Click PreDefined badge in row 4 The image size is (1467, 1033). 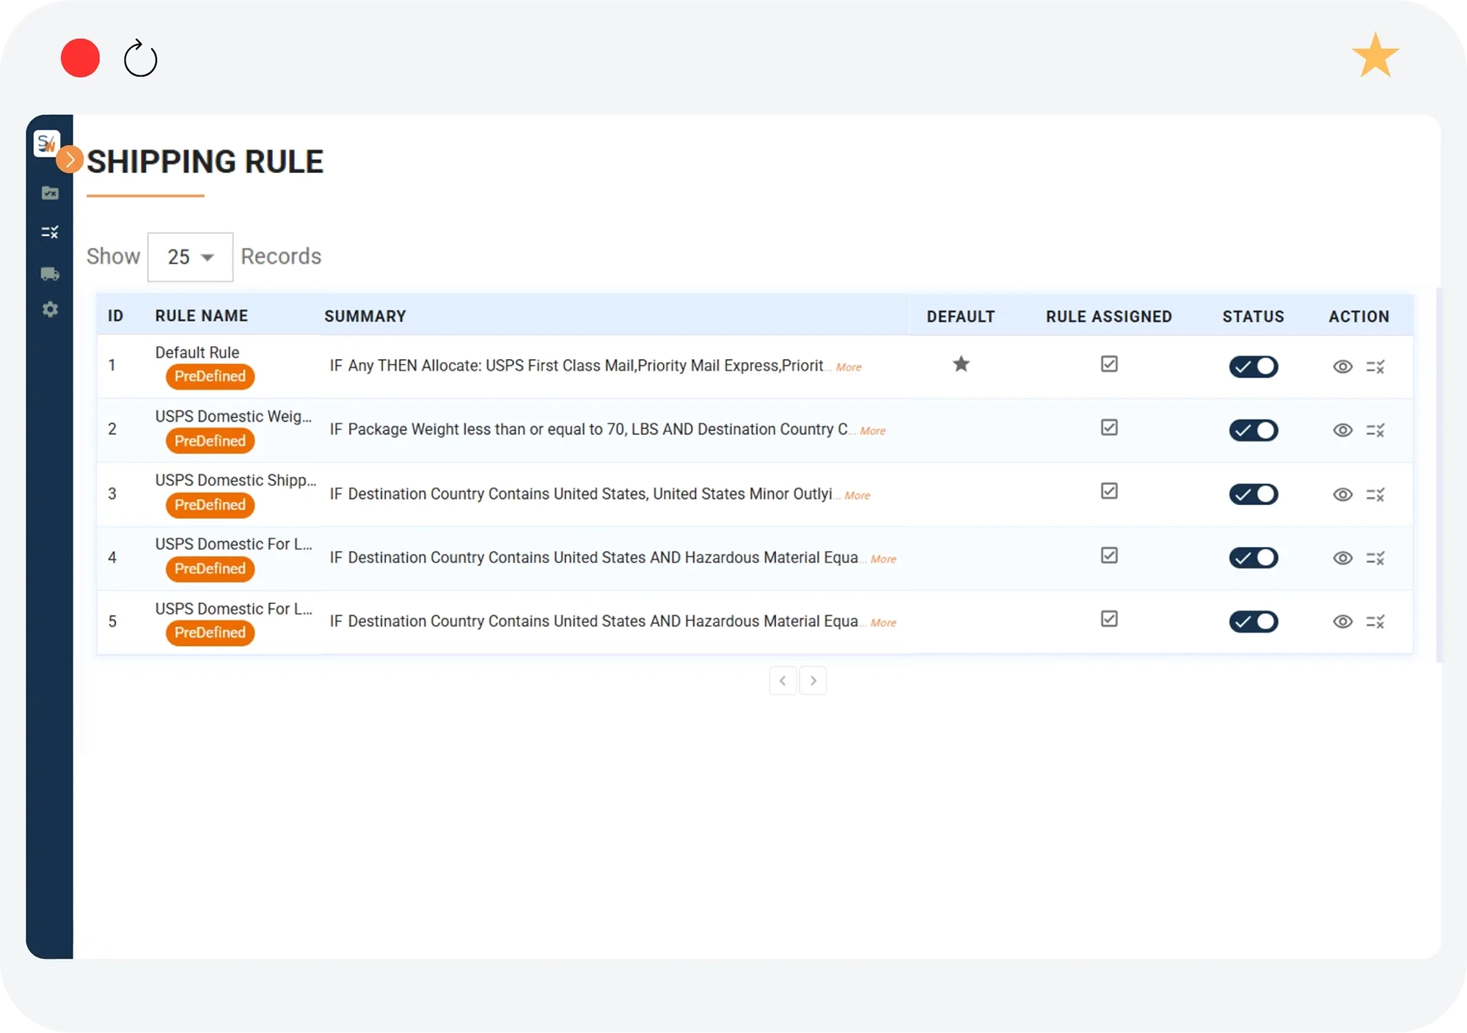click(210, 568)
